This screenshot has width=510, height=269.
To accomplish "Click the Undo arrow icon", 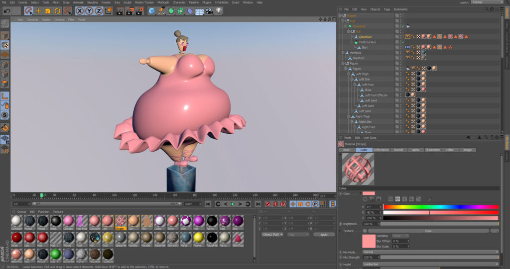I will click(x=7, y=11).
